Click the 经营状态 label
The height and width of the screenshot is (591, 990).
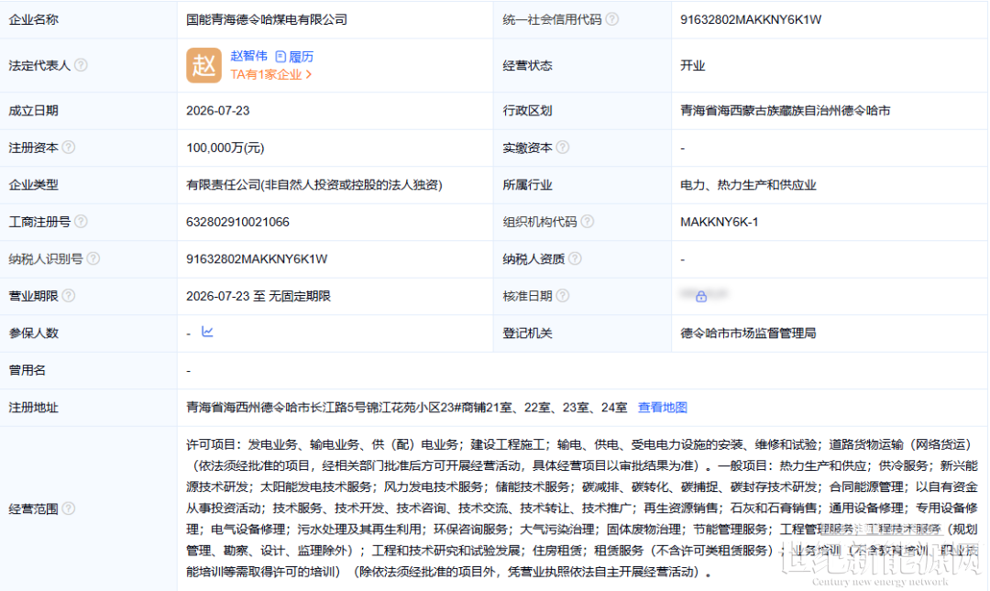click(527, 65)
